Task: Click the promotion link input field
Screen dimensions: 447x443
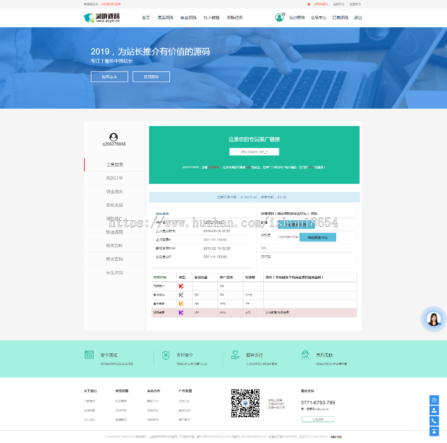Action: 254,152
